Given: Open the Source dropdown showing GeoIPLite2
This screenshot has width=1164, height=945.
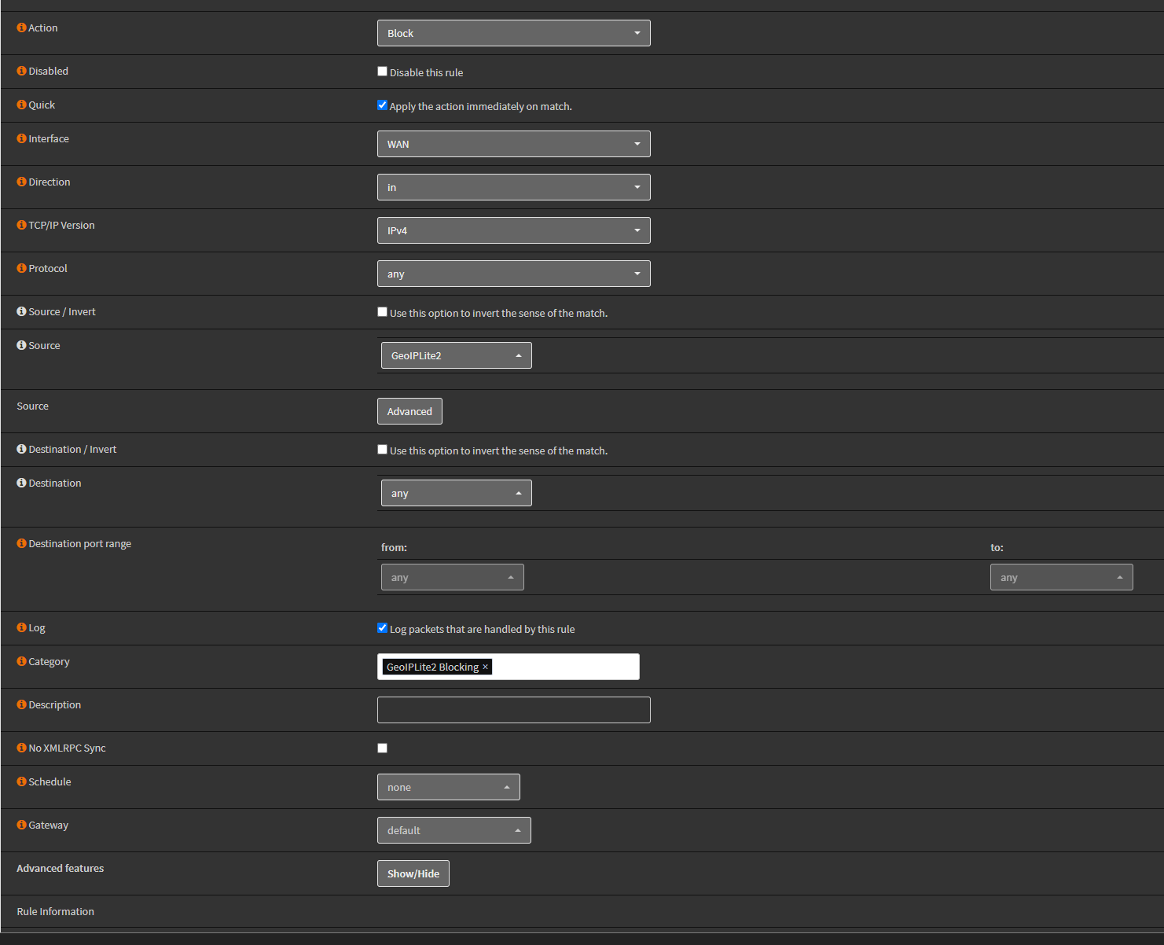Looking at the screenshot, I should [456, 355].
